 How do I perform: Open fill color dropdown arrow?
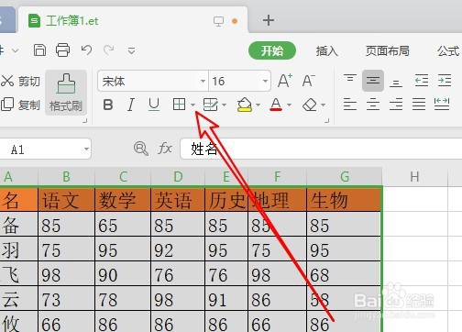[258, 105]
